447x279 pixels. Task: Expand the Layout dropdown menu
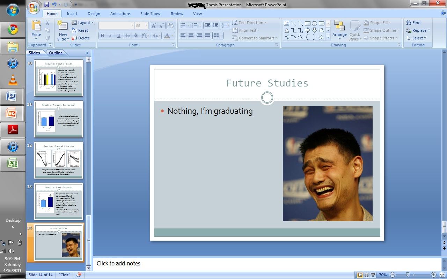pyautogui.click(x=83, y=23)
